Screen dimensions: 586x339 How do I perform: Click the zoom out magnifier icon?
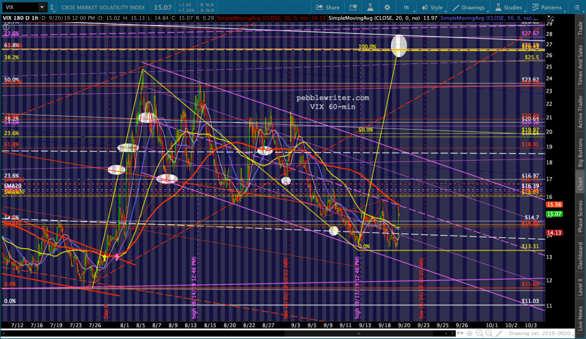(489, 333)
